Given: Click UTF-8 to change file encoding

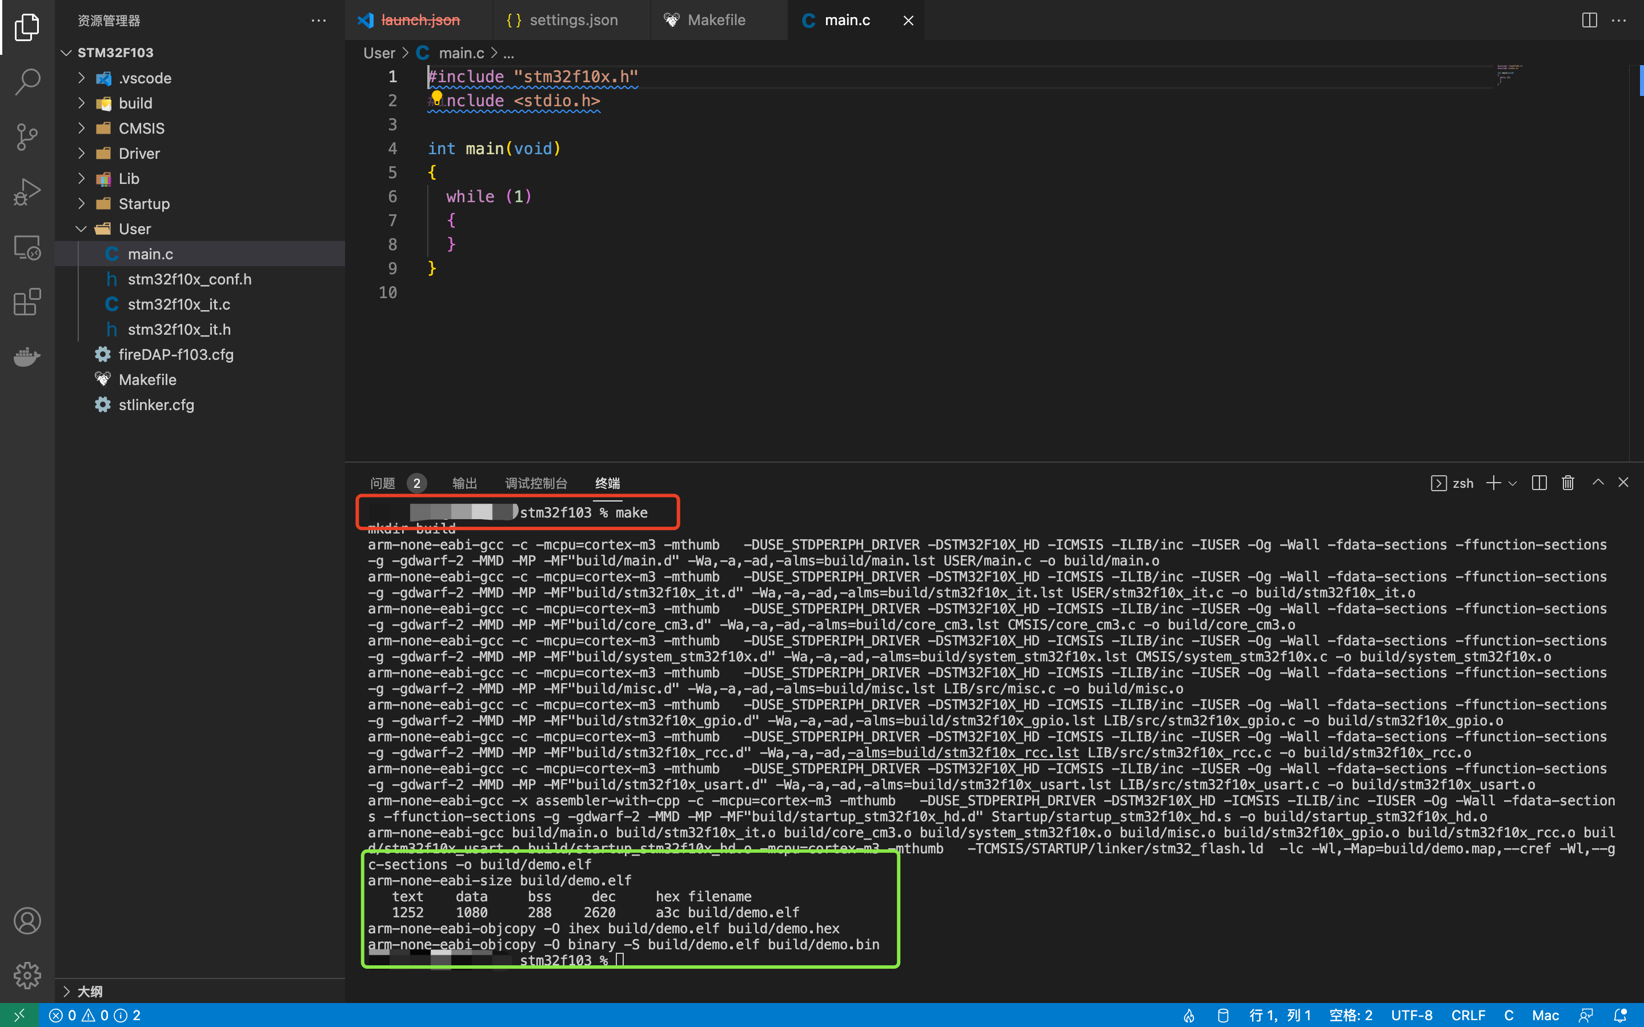Looking at the screenshot, I should pos(1412,1015).
